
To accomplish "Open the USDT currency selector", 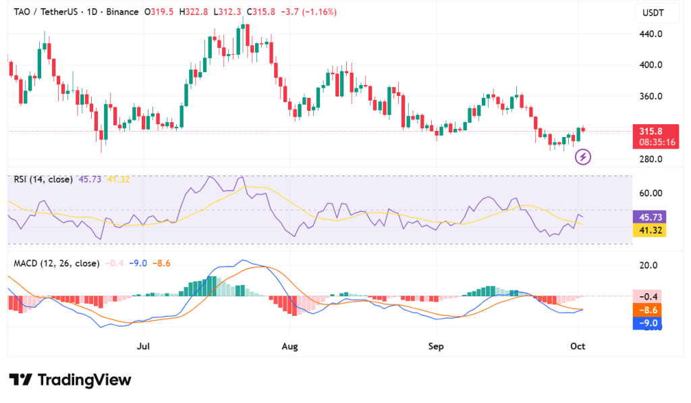I will [x=656, y=13].
